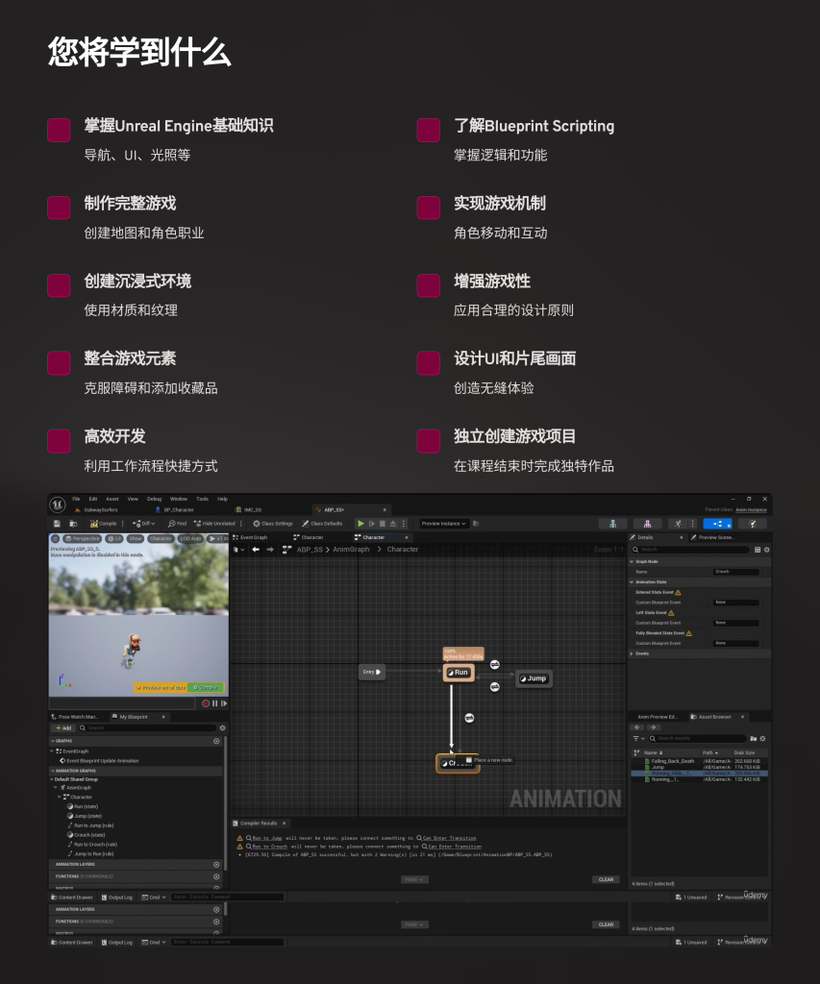820x984 pixels.
Task: Click the Unreal Engine logo icon
Action: (x=58, y=504)
